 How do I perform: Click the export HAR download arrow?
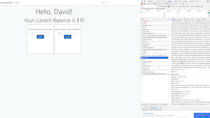186,4
